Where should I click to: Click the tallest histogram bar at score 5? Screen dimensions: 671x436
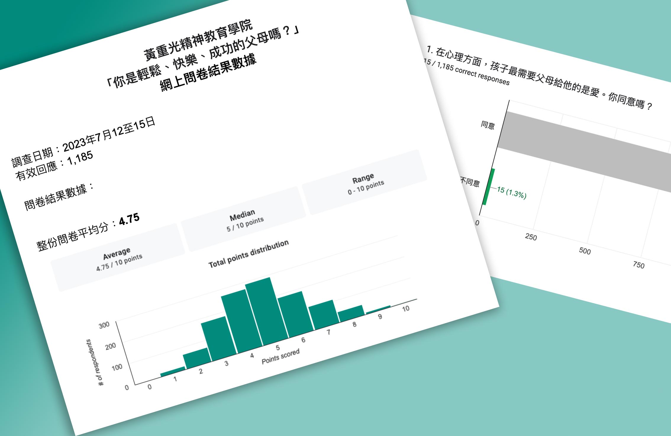(266, 311)
